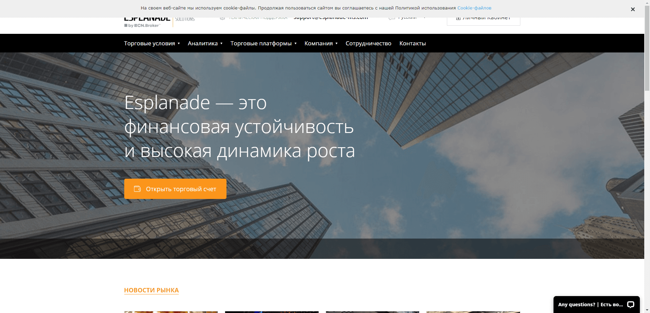
Task: Open the Контакты menu item
Action: pos(413,43)
